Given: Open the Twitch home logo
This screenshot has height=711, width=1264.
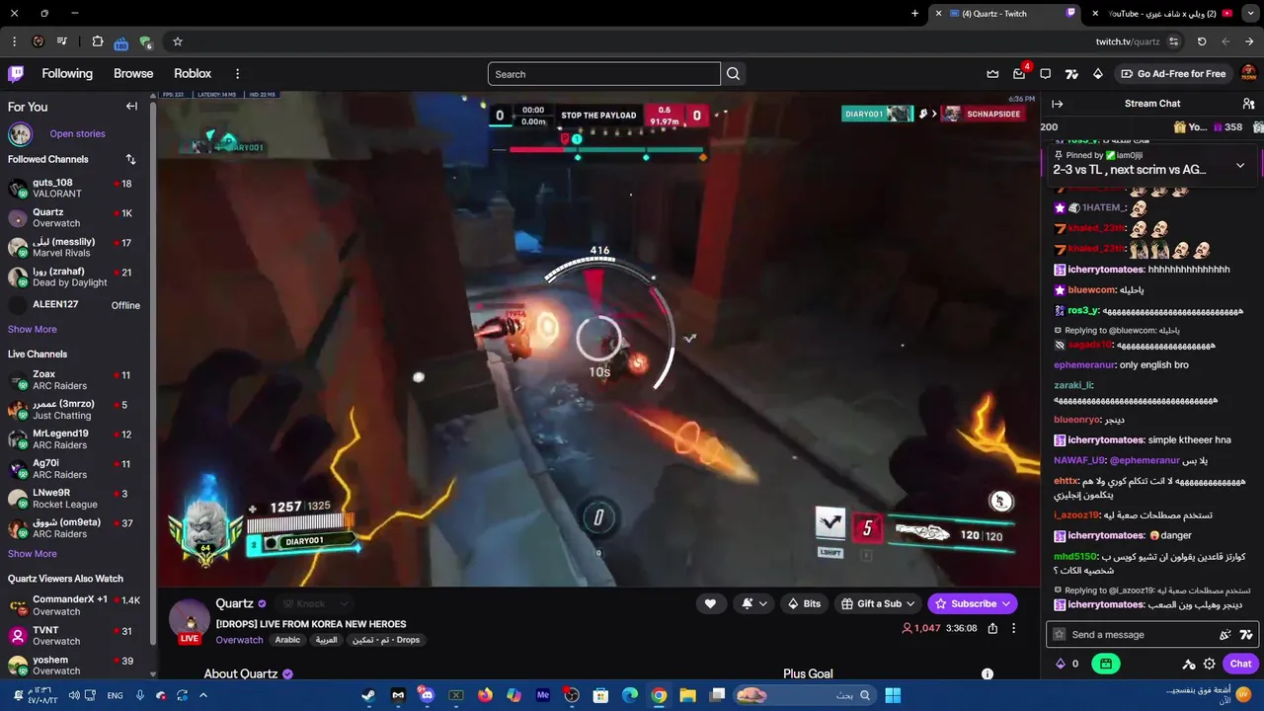Looking at the screenshot, I should (17, 74).
